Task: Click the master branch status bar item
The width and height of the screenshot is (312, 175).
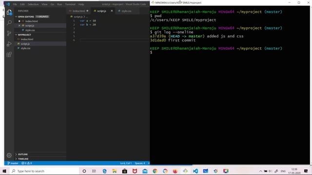Action: [x=13, y=163]
